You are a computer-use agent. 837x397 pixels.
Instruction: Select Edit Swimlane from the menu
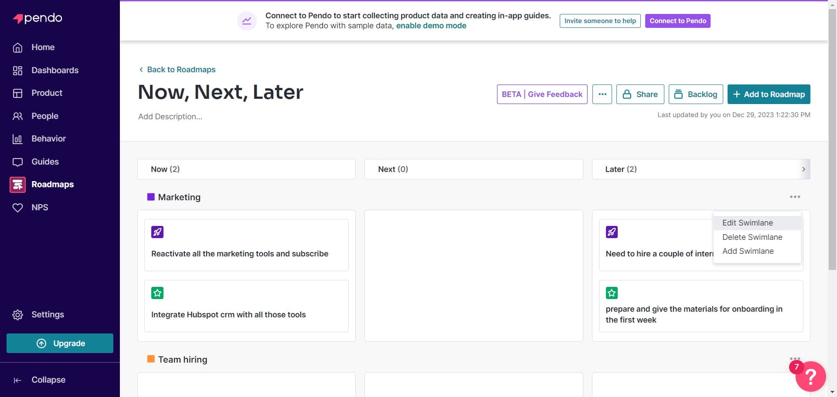(747, 222)
